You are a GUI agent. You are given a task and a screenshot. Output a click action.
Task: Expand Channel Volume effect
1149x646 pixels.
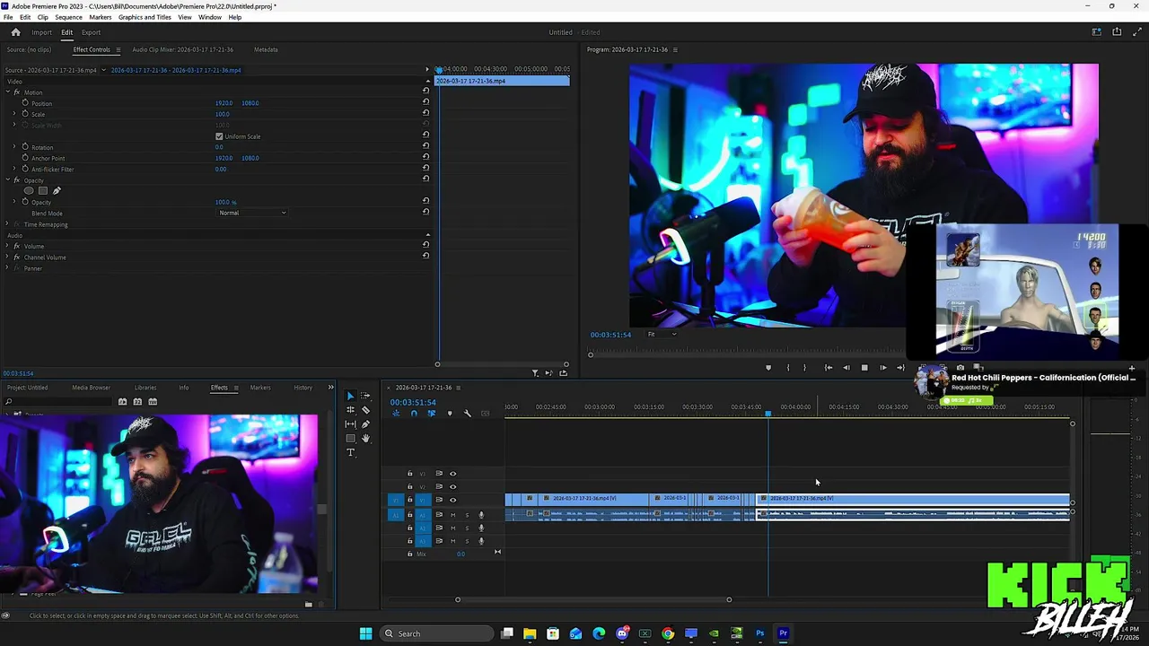pyautogui.click(x=7, y=258)
